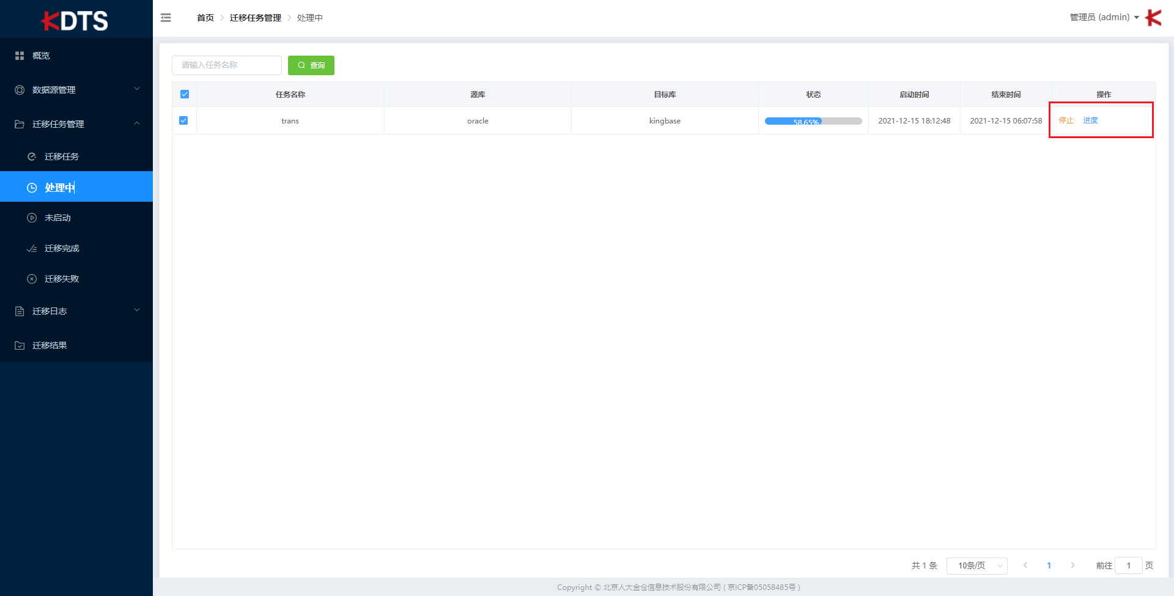Screen dimensions: 1174x596
Task: Select the 概览 overview icon in sidebar
Action: pyautogui.click(x=19, y=55)
